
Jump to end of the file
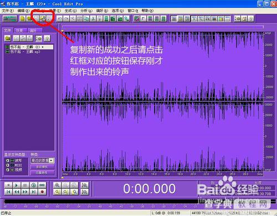tap(33, 192)
